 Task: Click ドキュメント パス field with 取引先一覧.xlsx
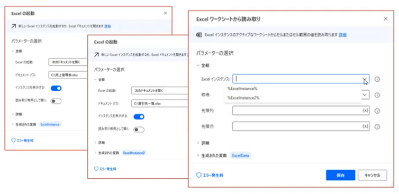[160, 103]
